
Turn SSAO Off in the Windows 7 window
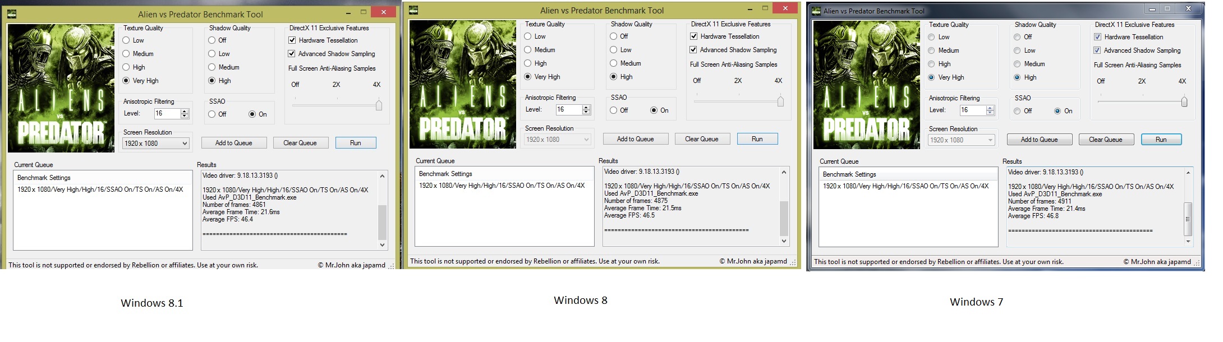pyautogui.click(x=1017, y=111)
